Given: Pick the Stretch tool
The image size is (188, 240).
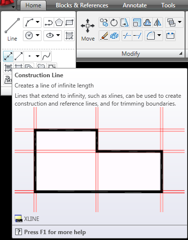Looking at the screenshot, I should click(x=125, y=22).
